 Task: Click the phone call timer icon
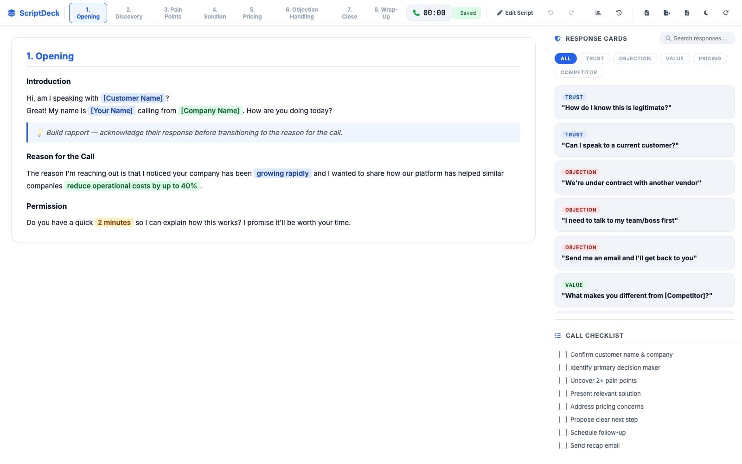416,13
